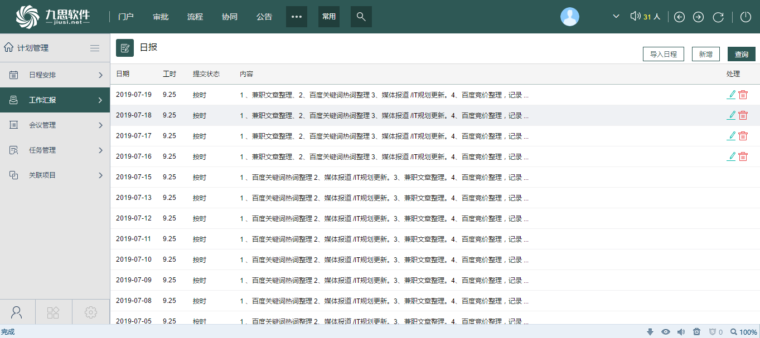
Task: Click the power logout icon
Action: coord(746,17)
